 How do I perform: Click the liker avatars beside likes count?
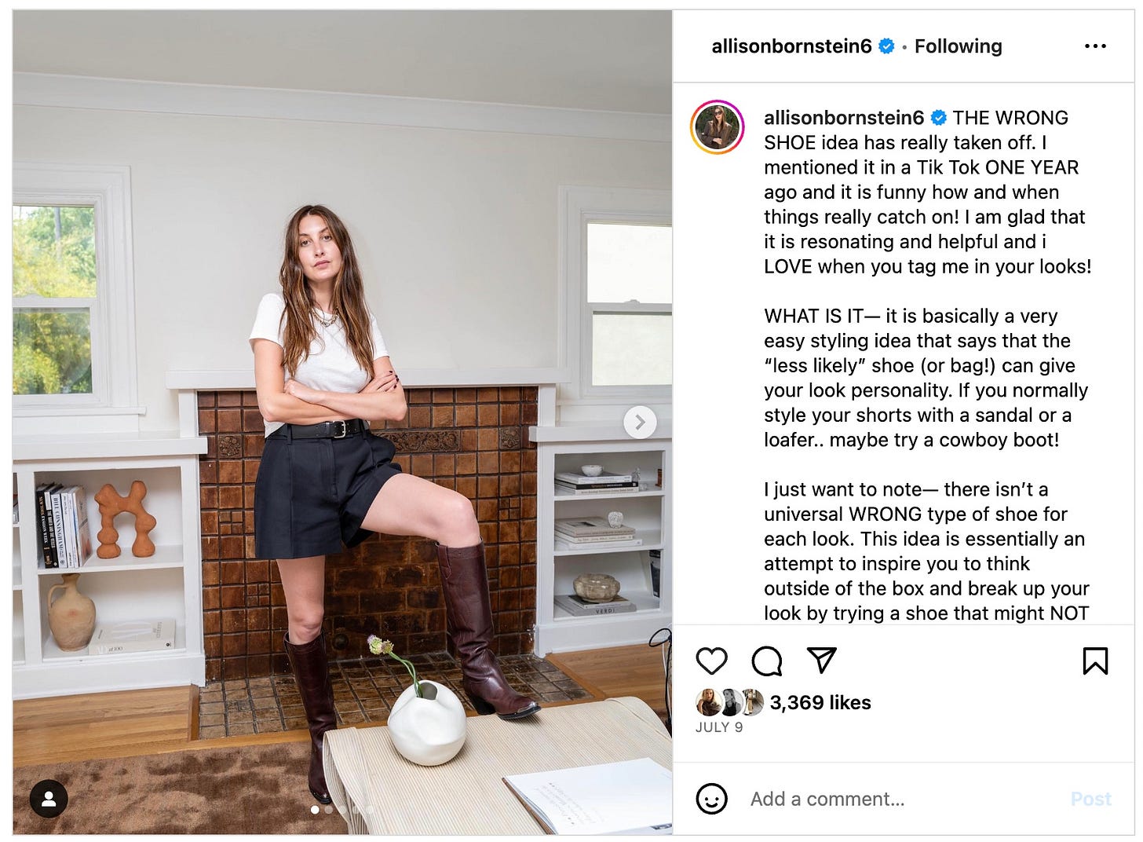click(729, 702)
